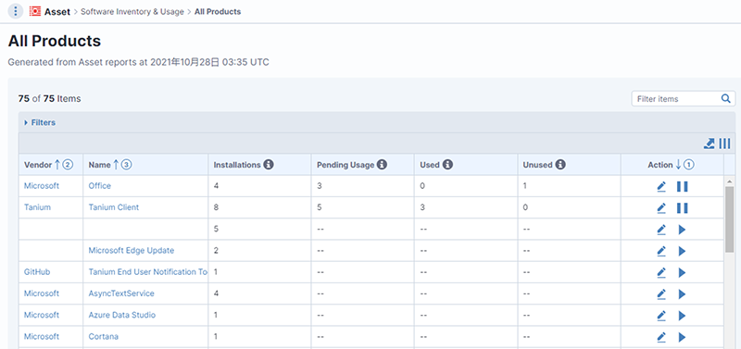Sort by the Used column header
This screenshot has width=741, height=349.
point(430,165)
